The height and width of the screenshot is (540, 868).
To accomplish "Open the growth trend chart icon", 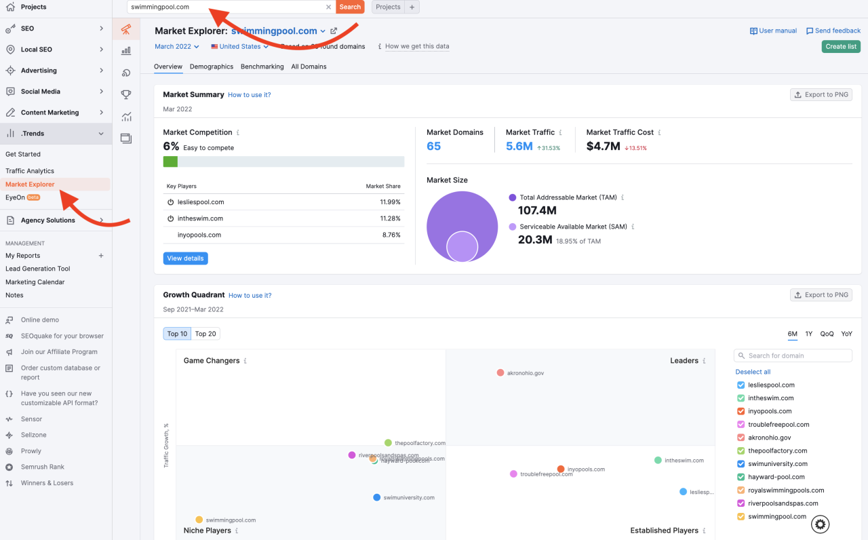I will click(126, 117).
